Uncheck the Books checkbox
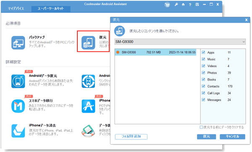Screen dimensions: 252x152 click(203, 80)
